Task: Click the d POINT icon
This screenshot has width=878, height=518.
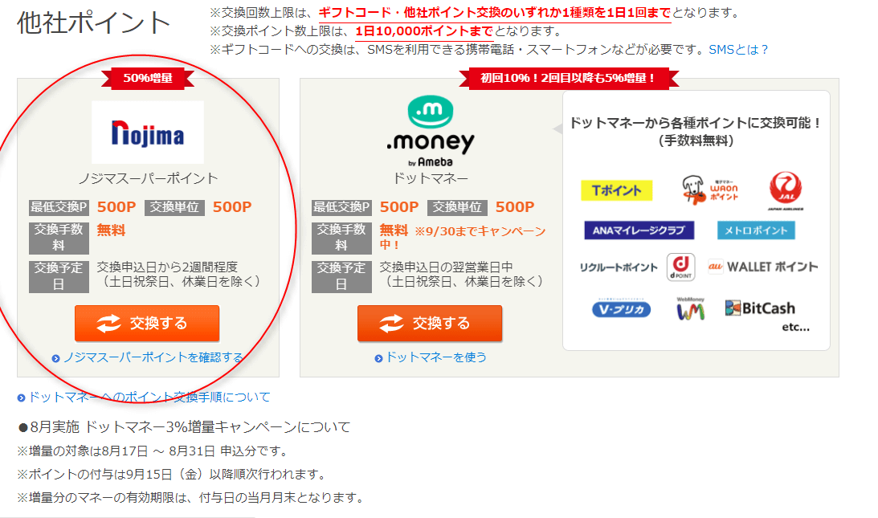Action: (x=681, y=267)
